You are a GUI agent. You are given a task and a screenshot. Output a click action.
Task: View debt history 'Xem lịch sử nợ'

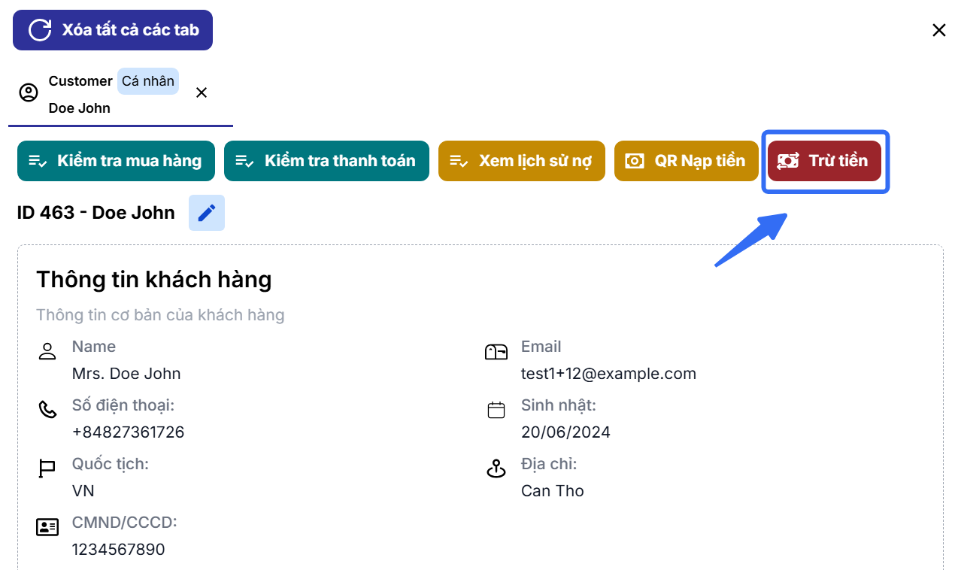(x=522, y=161)
